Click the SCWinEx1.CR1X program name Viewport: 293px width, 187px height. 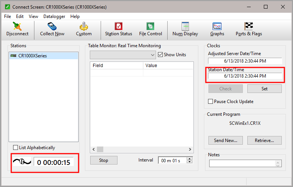click(245, 123)
